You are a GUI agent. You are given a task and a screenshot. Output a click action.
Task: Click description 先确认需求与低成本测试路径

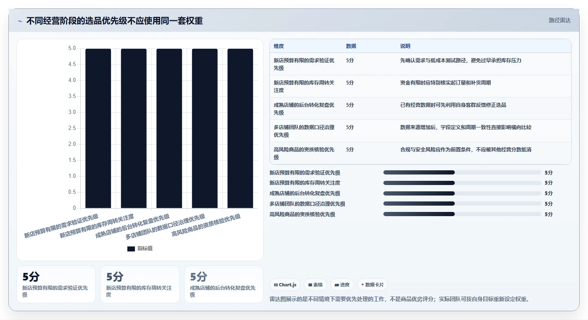coord(461,61)
